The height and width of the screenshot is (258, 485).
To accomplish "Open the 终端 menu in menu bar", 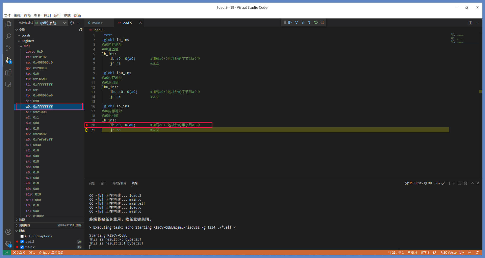I will 67,16.
